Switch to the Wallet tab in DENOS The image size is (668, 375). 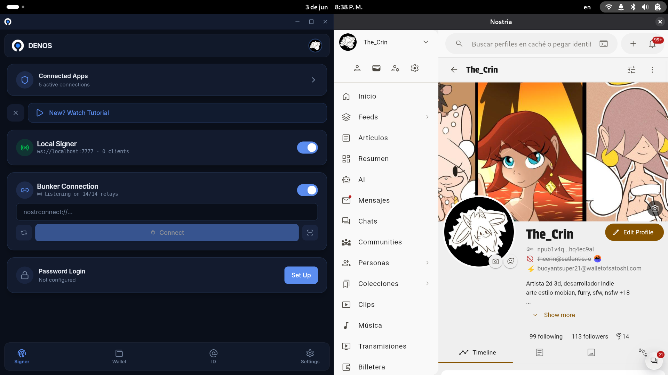[119, 357]
